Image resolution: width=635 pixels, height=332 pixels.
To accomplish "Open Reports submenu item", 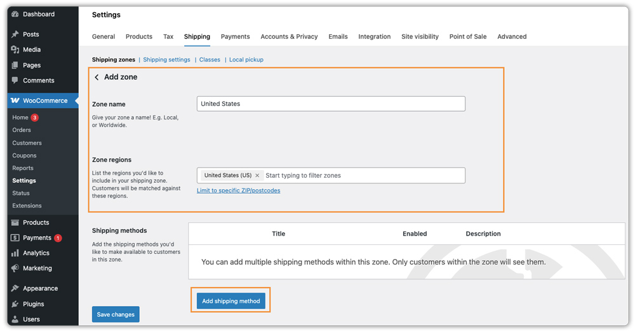I will tap(23, 168).
